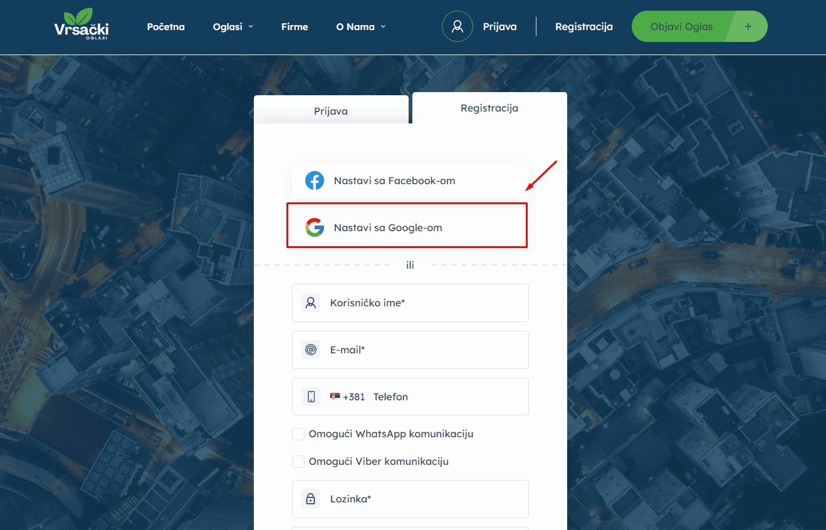Enable WhatsApp komunikaciju checkbox
This screenshot has height=530, width=826.
click(x=298, y=434)
